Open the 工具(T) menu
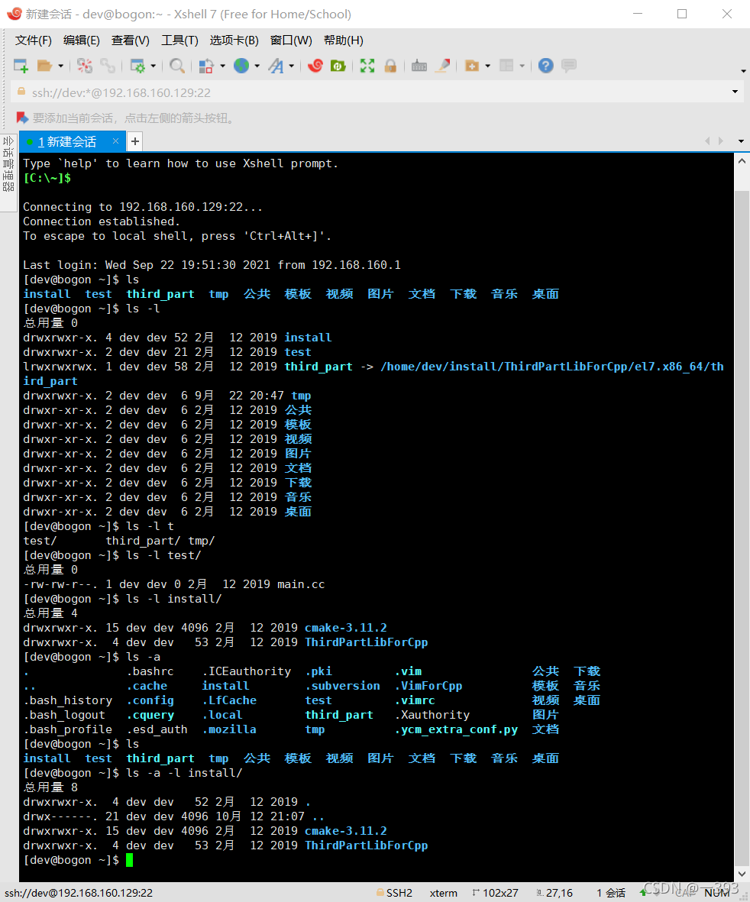Screen dimensions: 750x902 point(179,40)
